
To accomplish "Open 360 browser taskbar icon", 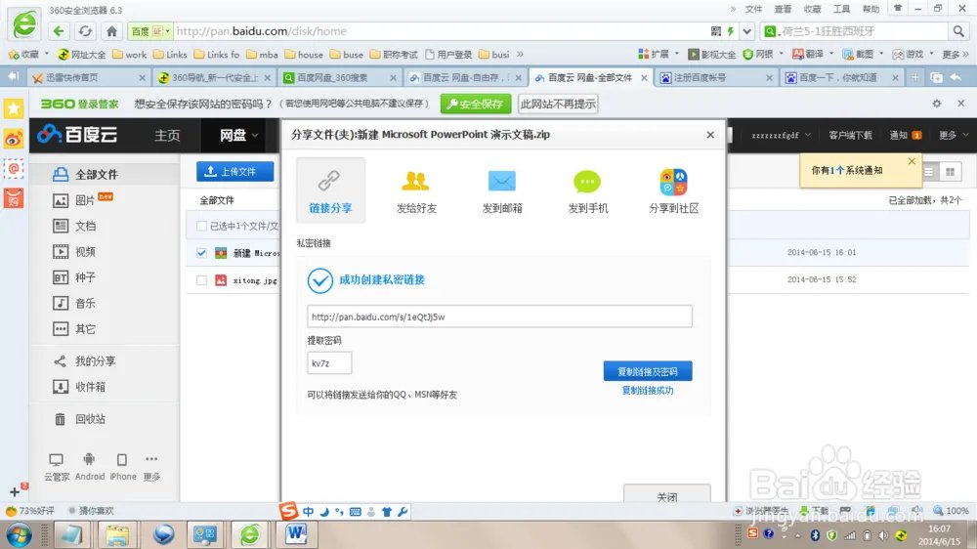I will (x=250, y=534).
